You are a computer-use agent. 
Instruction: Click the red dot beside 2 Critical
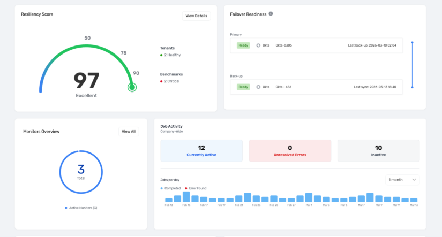tap(161, 81)
